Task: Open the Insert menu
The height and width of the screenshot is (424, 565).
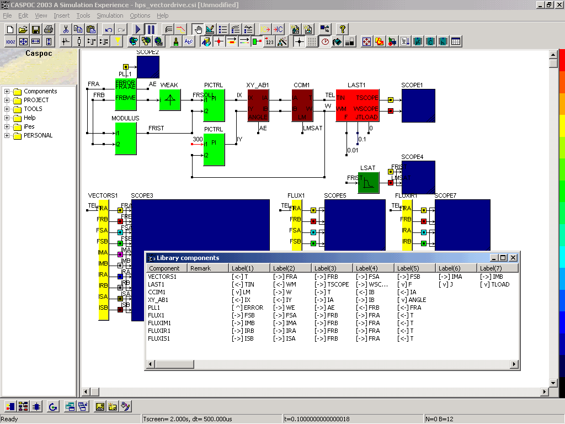Action: pos(62,15)
